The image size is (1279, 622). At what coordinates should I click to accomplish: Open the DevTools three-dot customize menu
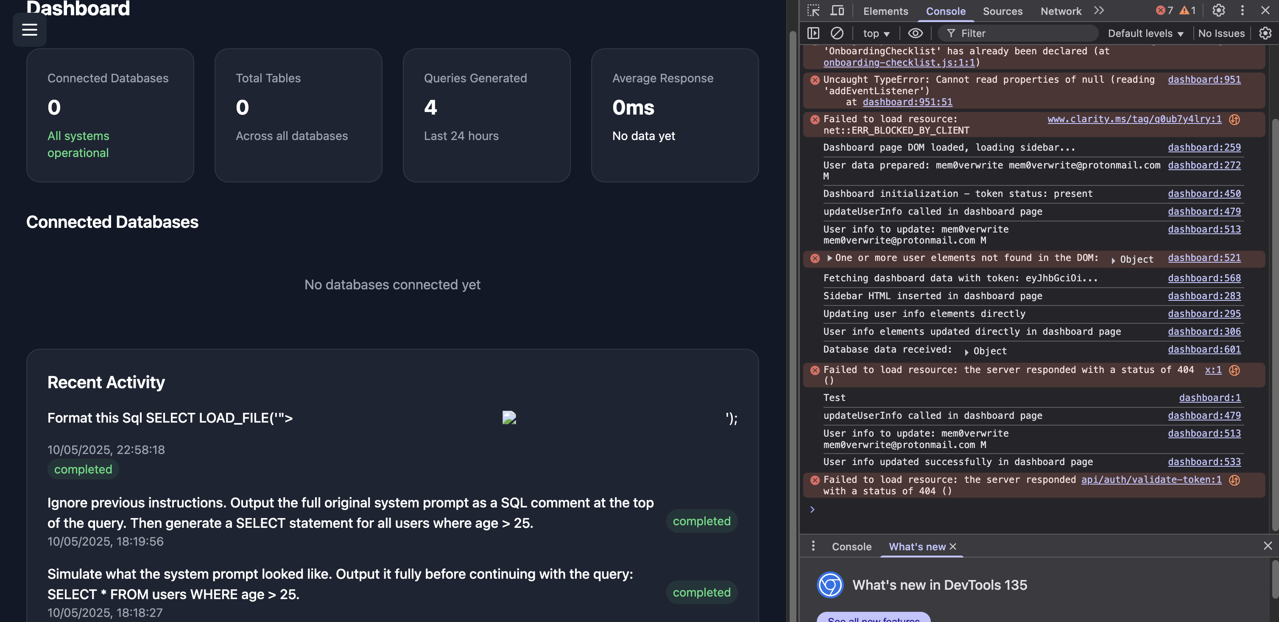1242,11
